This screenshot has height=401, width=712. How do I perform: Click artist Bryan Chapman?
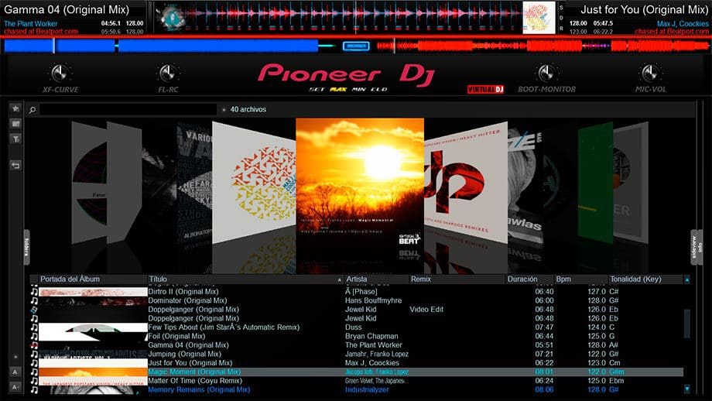tap(371, 337)
